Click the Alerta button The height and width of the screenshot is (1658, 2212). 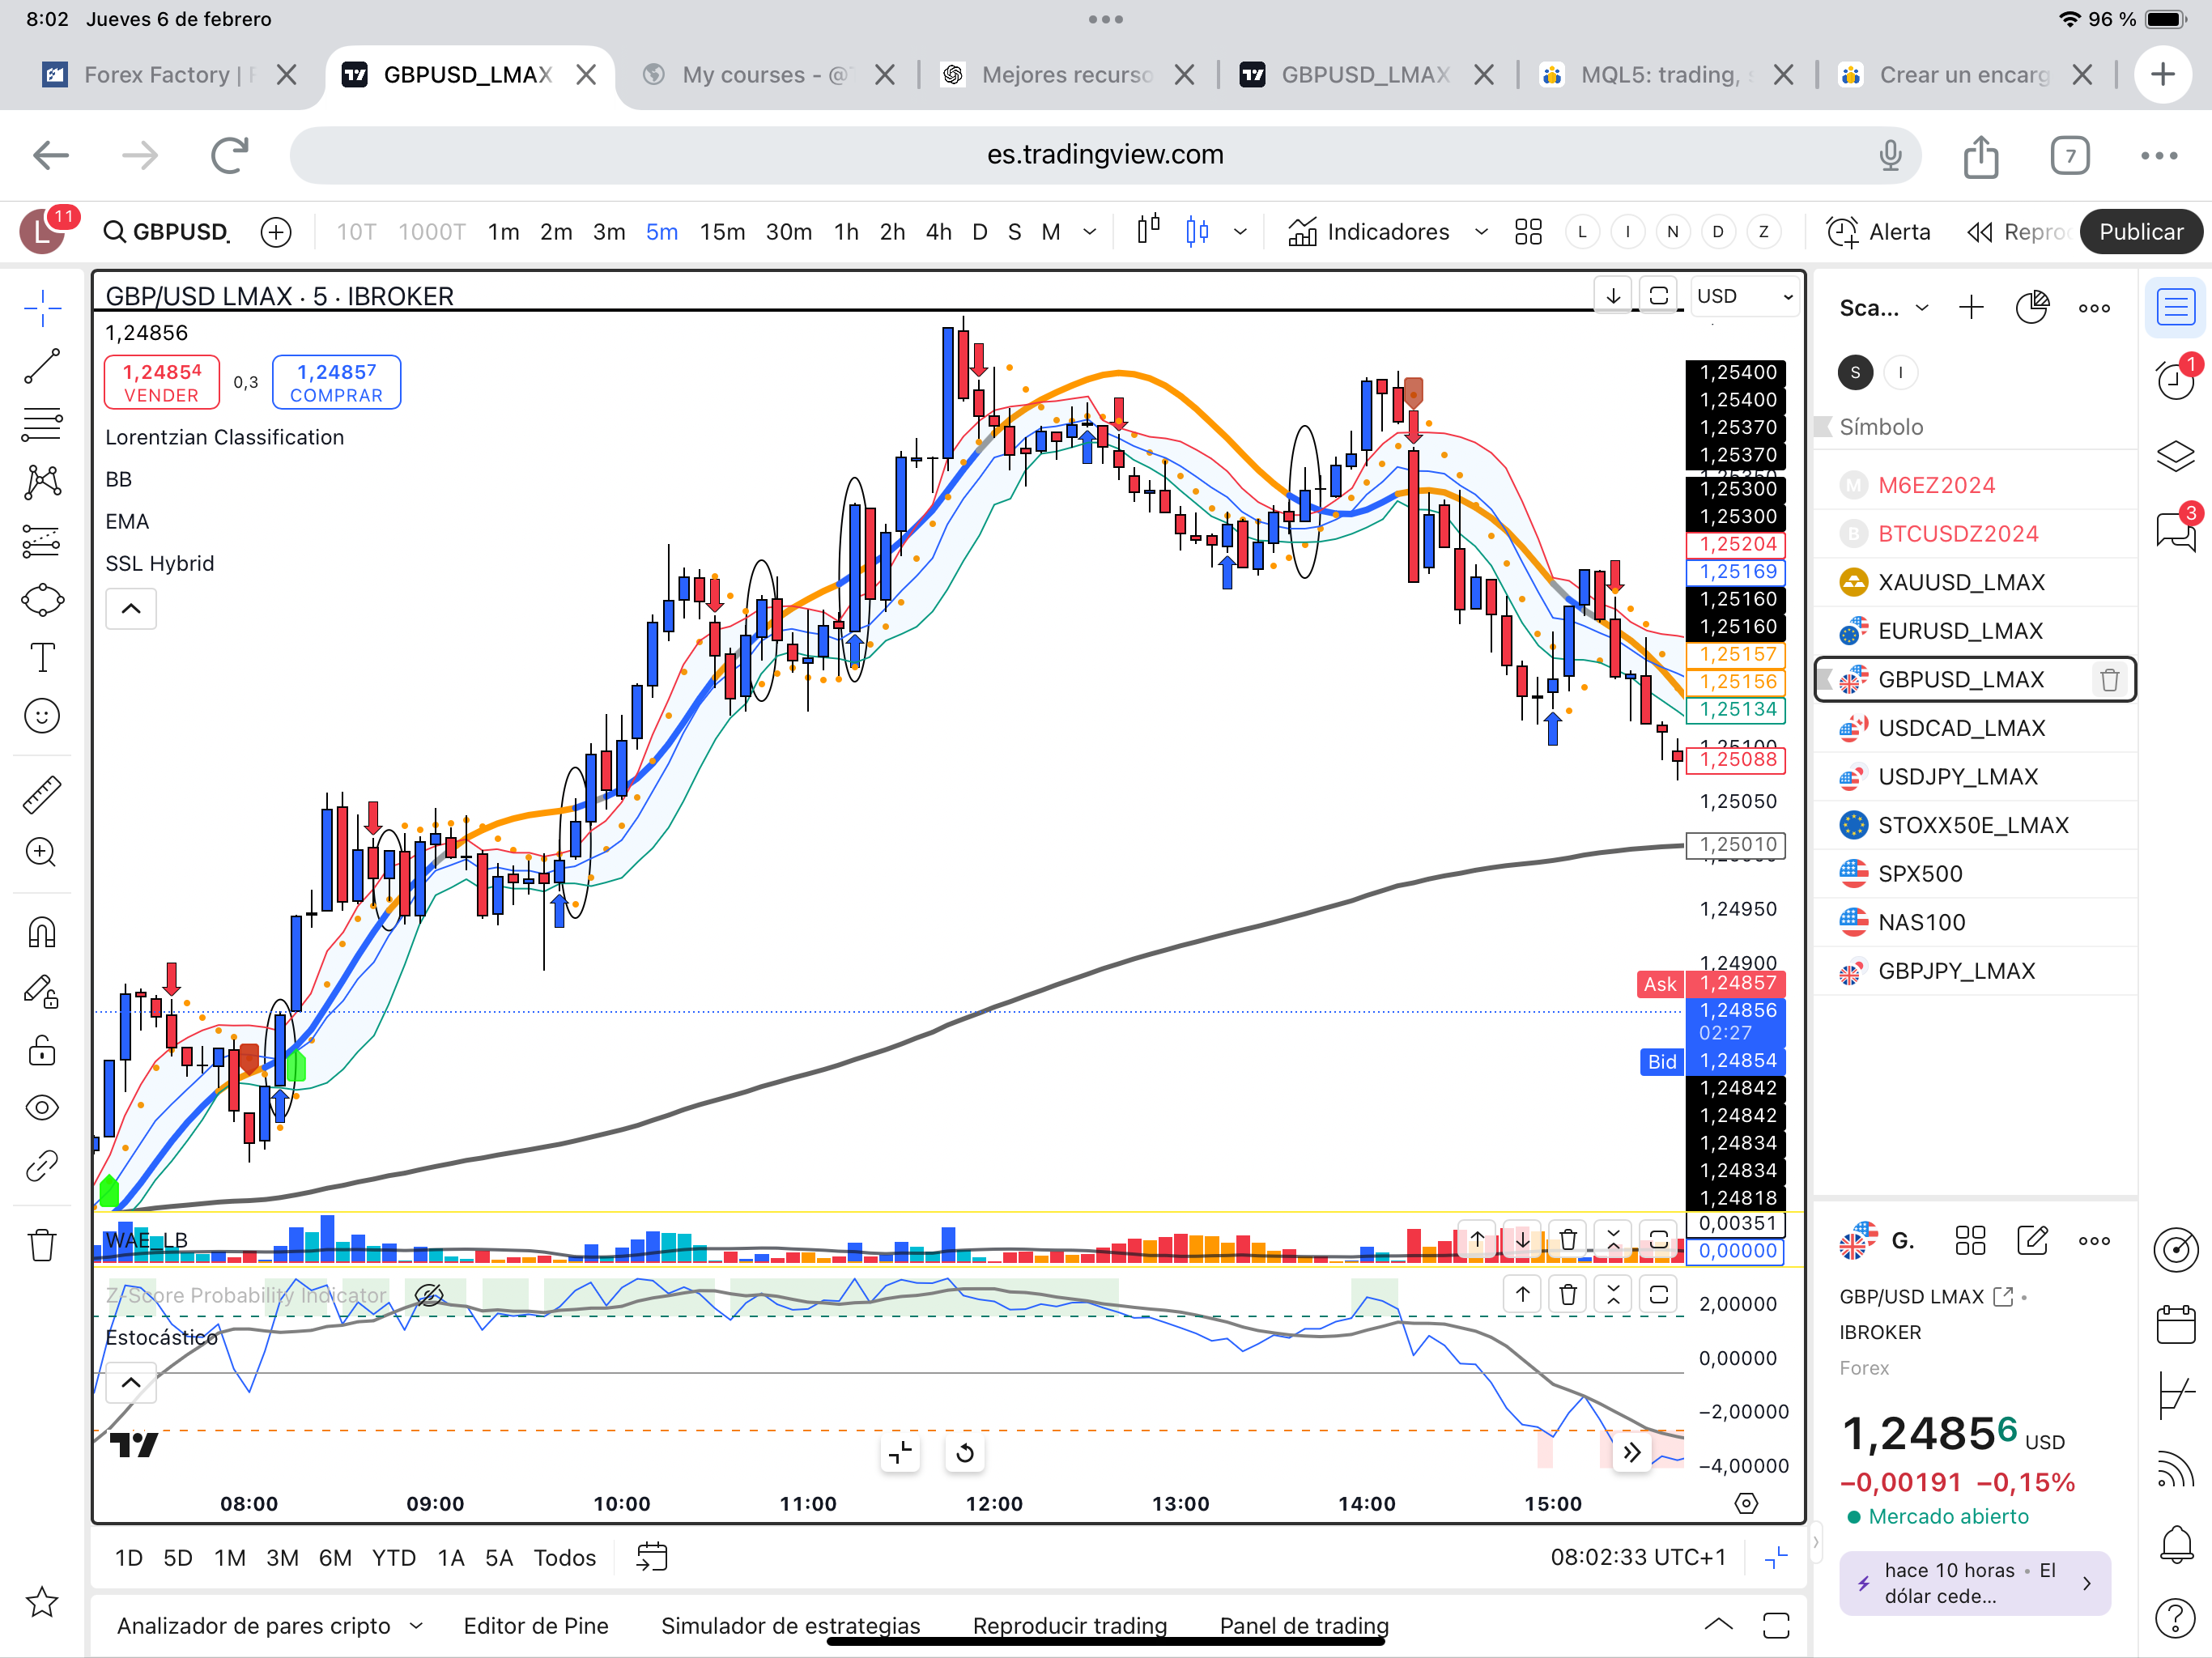coord(1878,232)
